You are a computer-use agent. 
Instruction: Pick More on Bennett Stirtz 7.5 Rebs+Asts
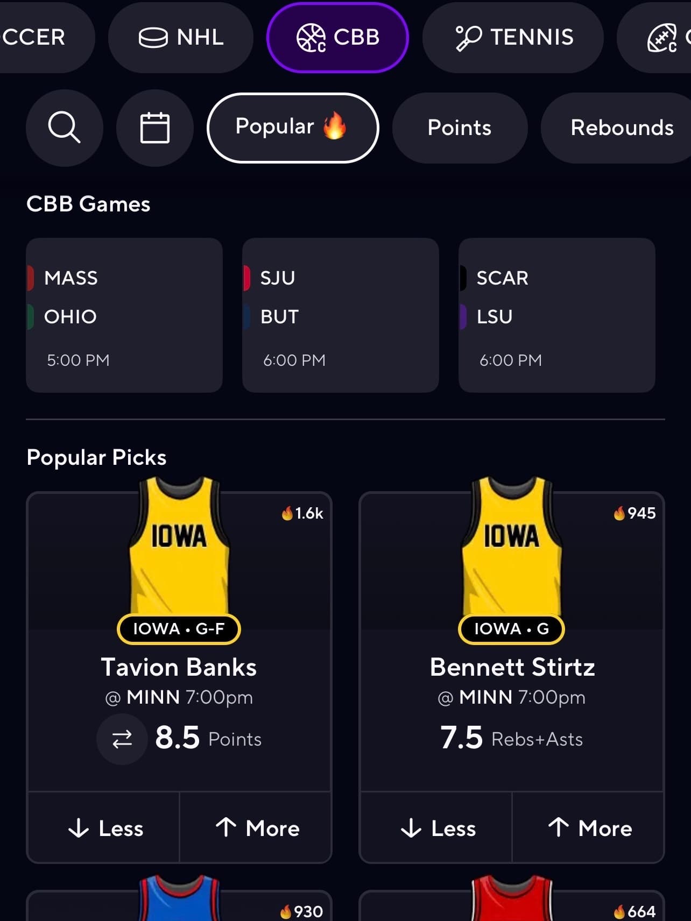(589, 828)
